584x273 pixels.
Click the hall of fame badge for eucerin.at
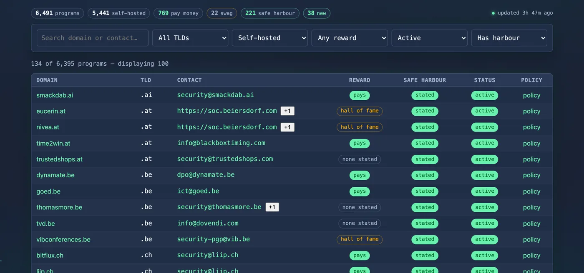360,111
